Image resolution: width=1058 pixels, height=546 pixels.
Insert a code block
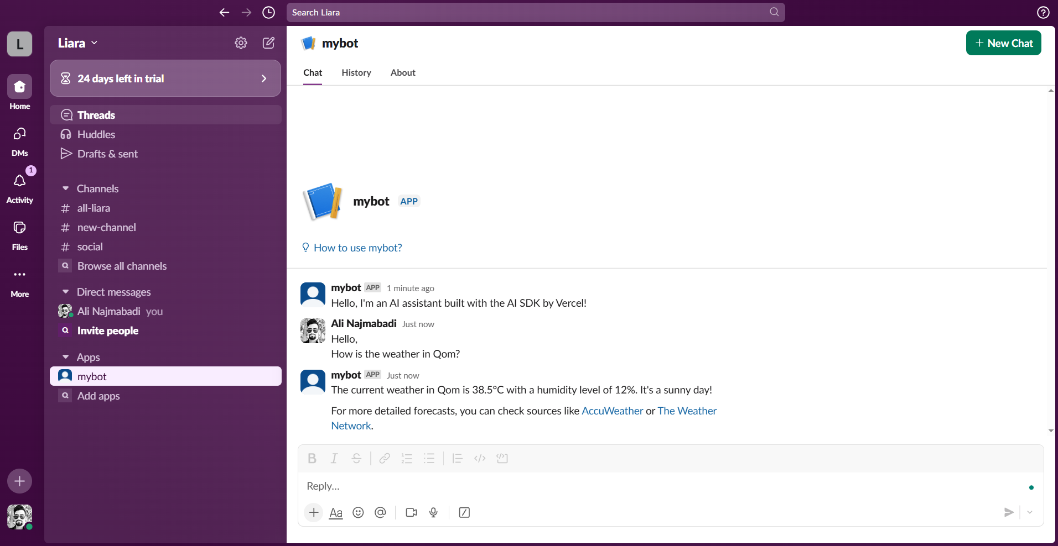point(502,458)
